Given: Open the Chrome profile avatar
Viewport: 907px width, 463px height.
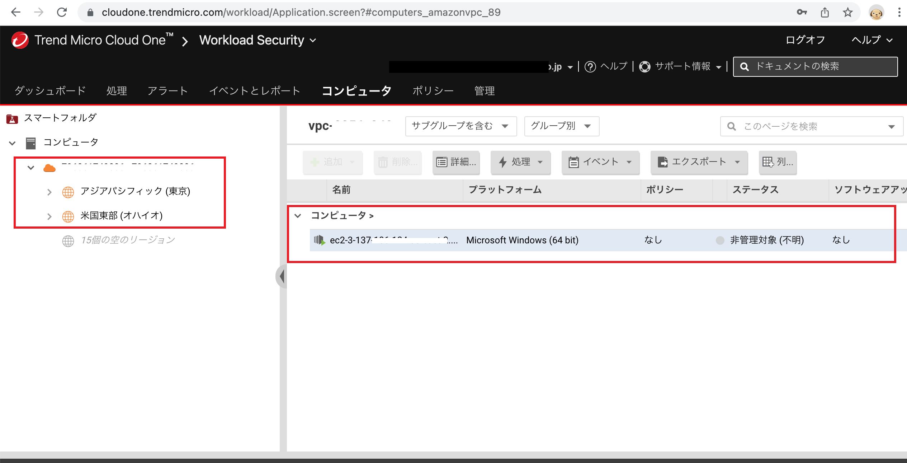Looking at the screenshot, I should point(876,13).
